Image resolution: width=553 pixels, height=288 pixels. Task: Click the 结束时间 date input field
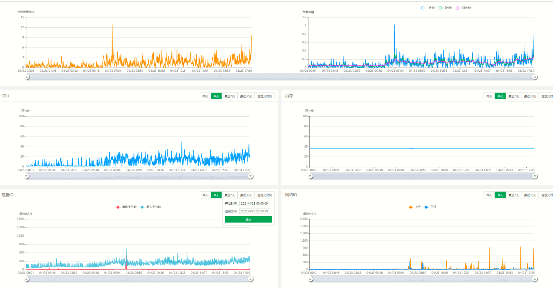coord(255,211)
